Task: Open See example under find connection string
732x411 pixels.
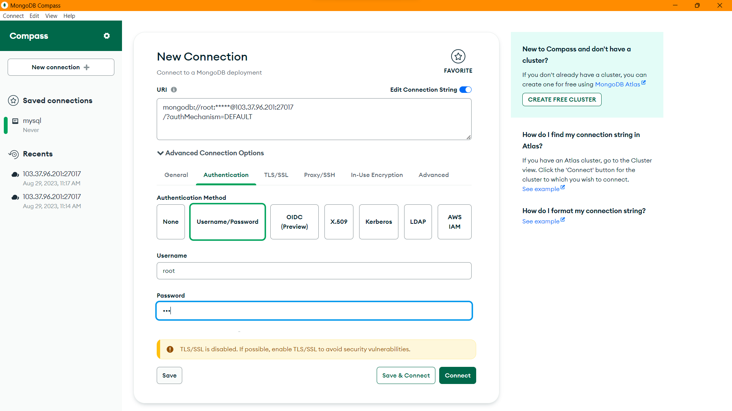Action: (541, 189)
